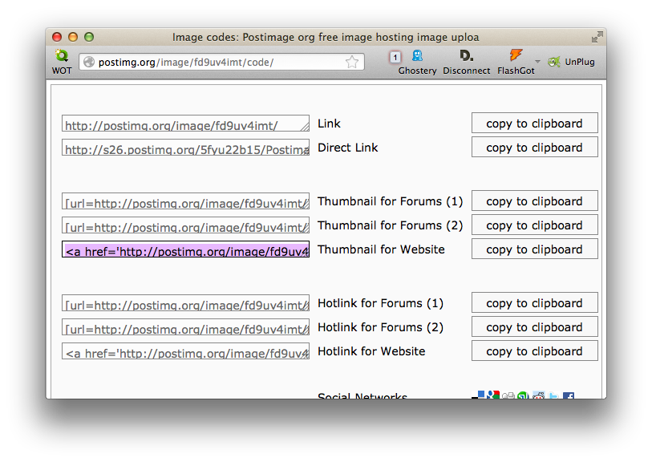Copy Thumbnail for Website code
The height and width of the screenshot is (462, 652).
click(535, 249)
